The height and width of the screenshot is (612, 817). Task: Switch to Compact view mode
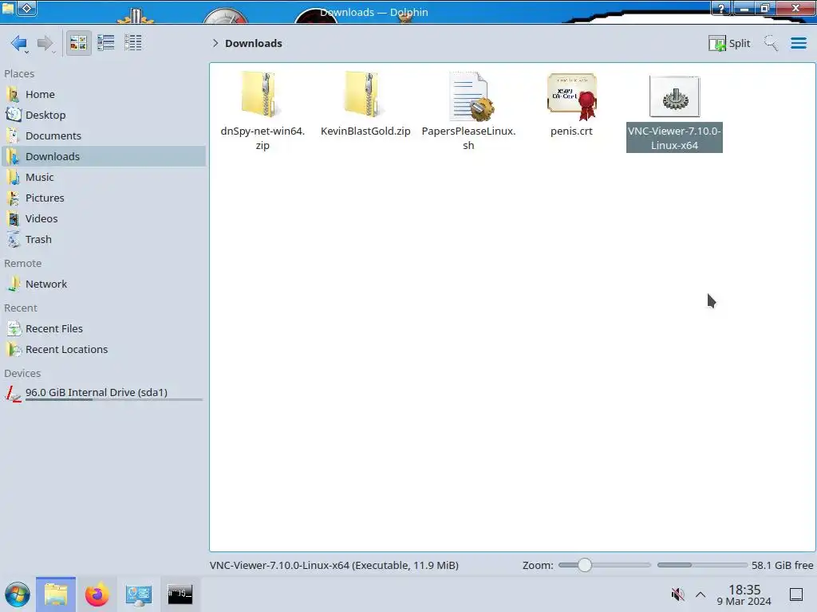click(x=106, y=43)
